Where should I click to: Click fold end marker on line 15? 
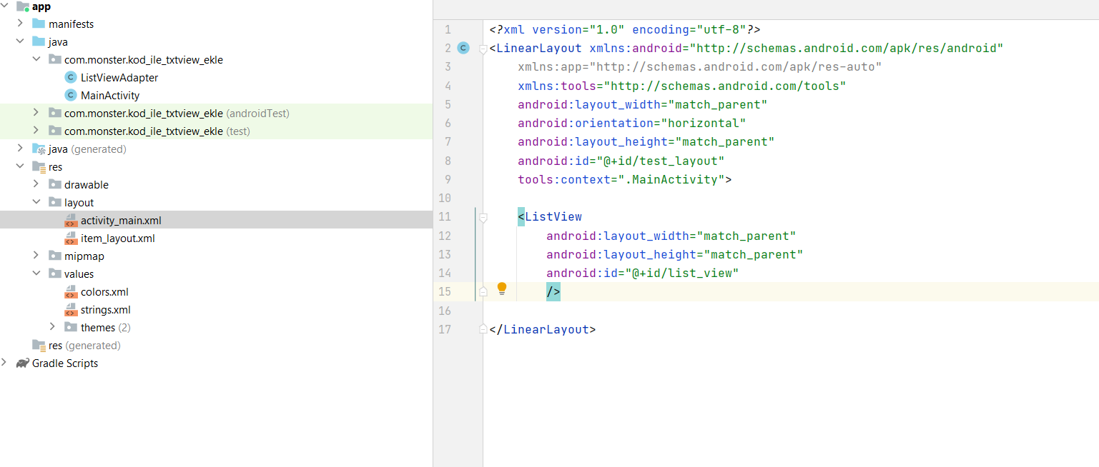[x=483, y=292]
